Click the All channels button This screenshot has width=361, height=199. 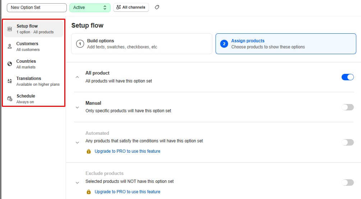coord(131,8)
